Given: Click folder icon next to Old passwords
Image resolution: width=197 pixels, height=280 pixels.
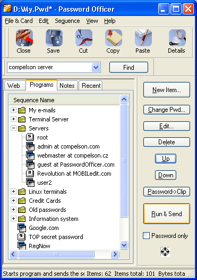Looking at the screenshot, I should pyautogui.click(x=22, y=210).
